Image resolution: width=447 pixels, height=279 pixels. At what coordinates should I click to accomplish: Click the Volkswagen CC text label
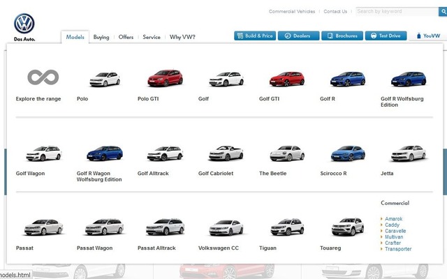click(219, 248)
